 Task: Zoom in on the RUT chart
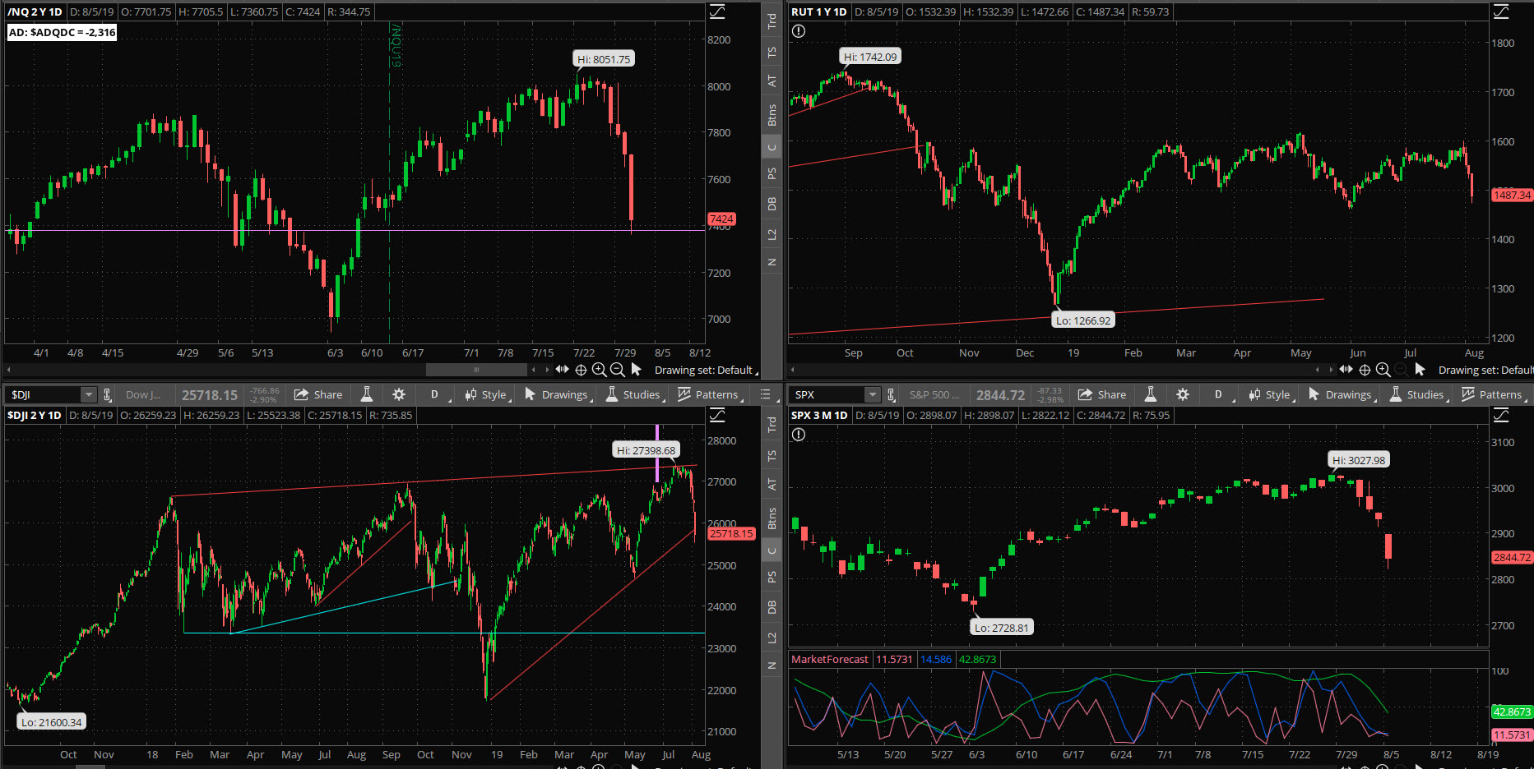1383,370
